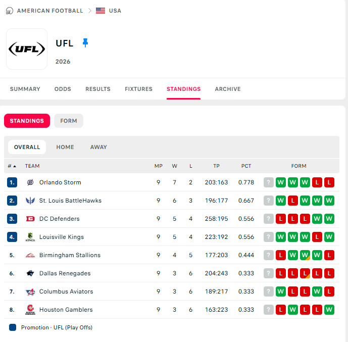Click Dallas Renegades' L badge with orange corner
This screenshot has height=342, width=348.
305,273
